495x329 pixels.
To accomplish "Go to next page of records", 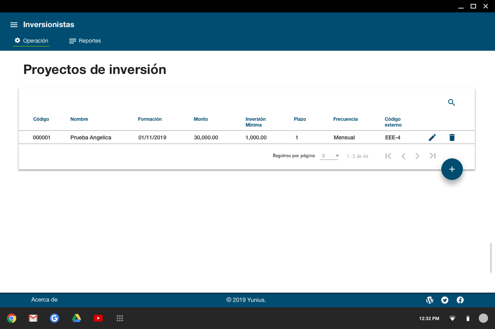I will pos(417,156).
